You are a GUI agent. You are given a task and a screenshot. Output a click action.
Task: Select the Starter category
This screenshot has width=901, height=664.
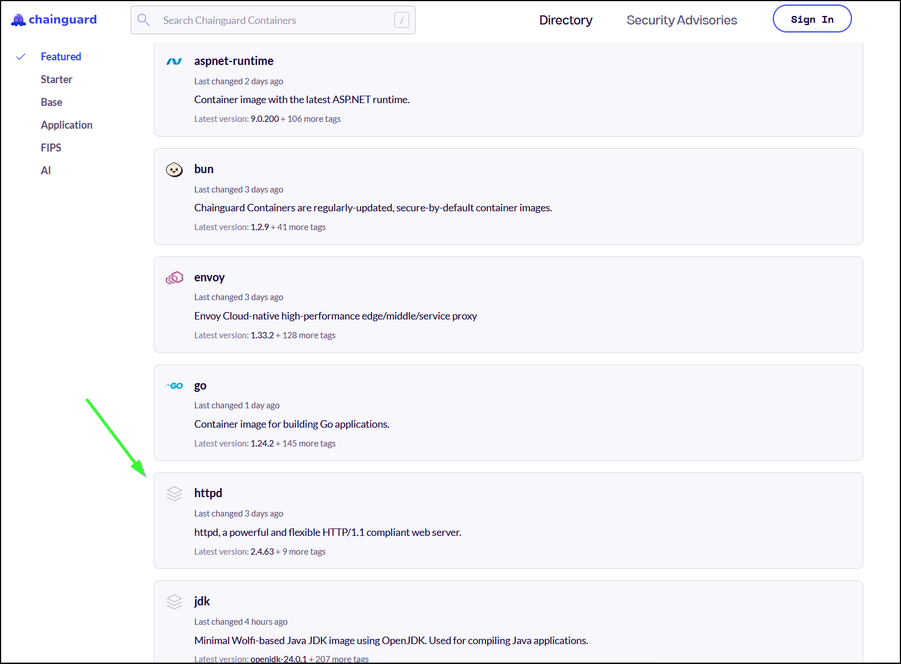tap(56, 80)
